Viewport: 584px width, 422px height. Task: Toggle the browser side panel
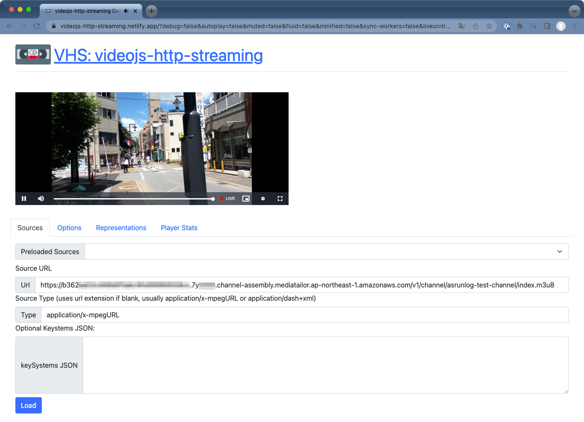(547, 26)
